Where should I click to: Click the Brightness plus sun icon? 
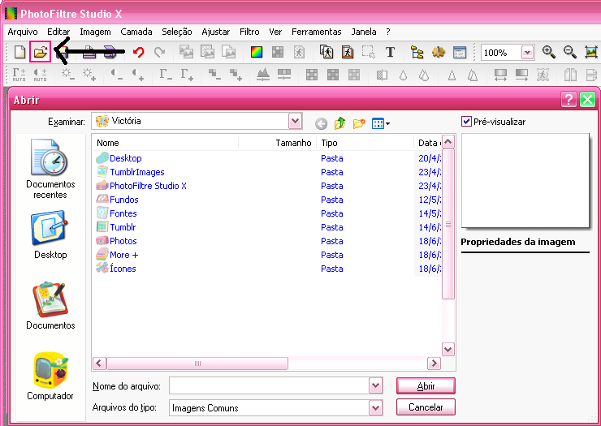coord(89,75)
